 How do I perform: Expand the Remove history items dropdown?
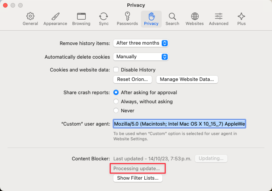[141, 43]
